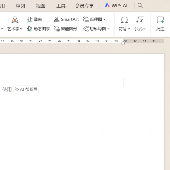
Task: Add a comment with 批注
Action: (160, 20)
